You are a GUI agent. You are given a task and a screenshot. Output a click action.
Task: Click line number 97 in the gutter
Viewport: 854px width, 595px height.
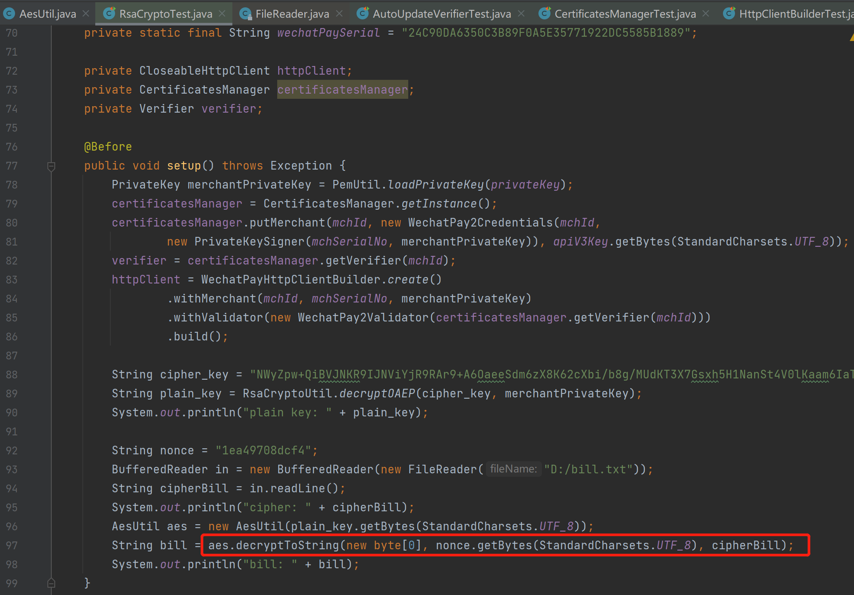point(12,545)
